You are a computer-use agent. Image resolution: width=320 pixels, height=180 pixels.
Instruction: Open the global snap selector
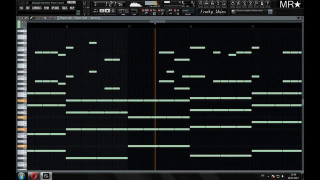[188, 10]
